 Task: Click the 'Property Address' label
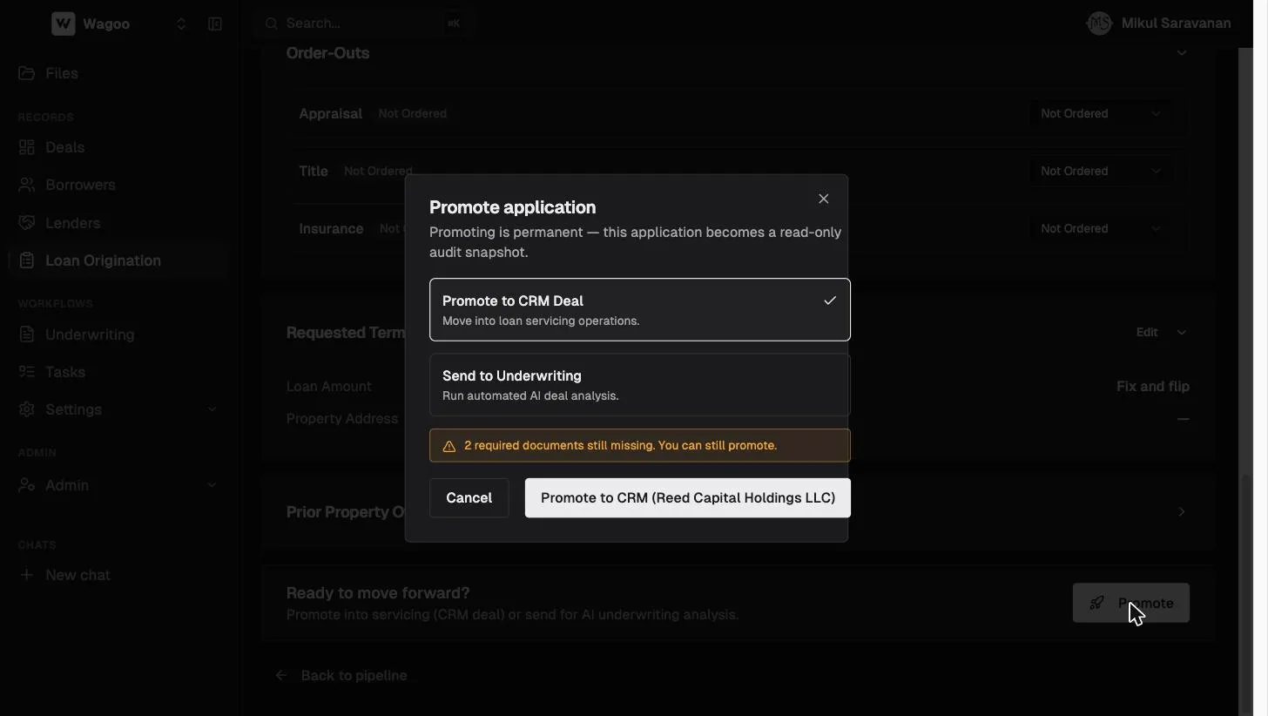point(342,419)
